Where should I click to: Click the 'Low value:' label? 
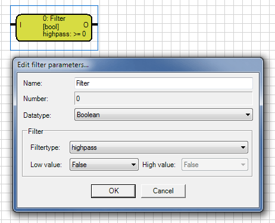pyautogui.click(x=46, y=165)
